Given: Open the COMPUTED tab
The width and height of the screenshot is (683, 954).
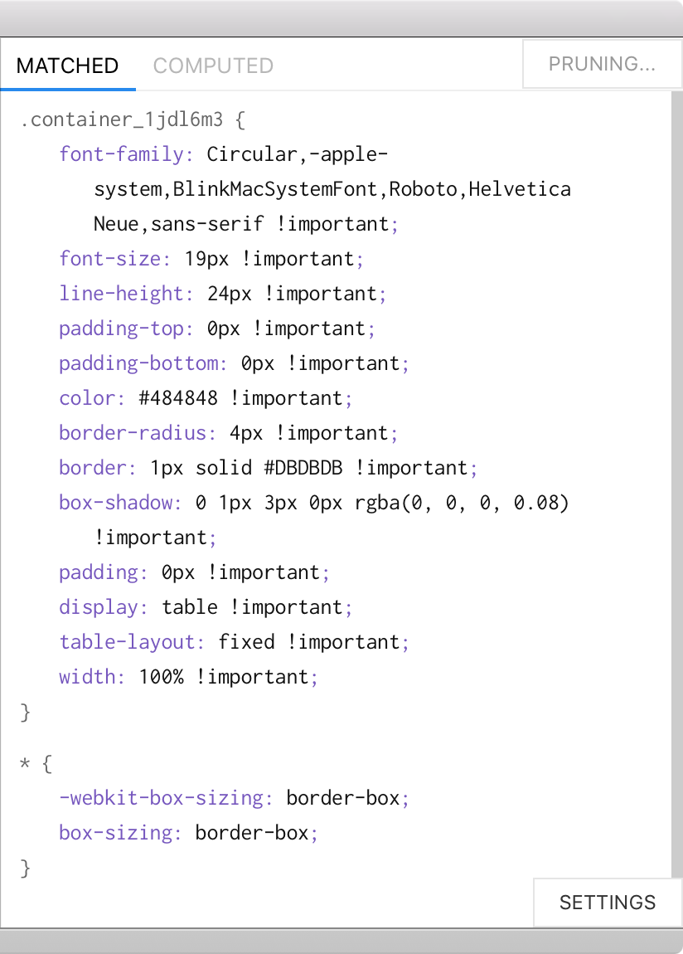Looking at the screenshot, I should pyautogui.click(x=213, y=65).
